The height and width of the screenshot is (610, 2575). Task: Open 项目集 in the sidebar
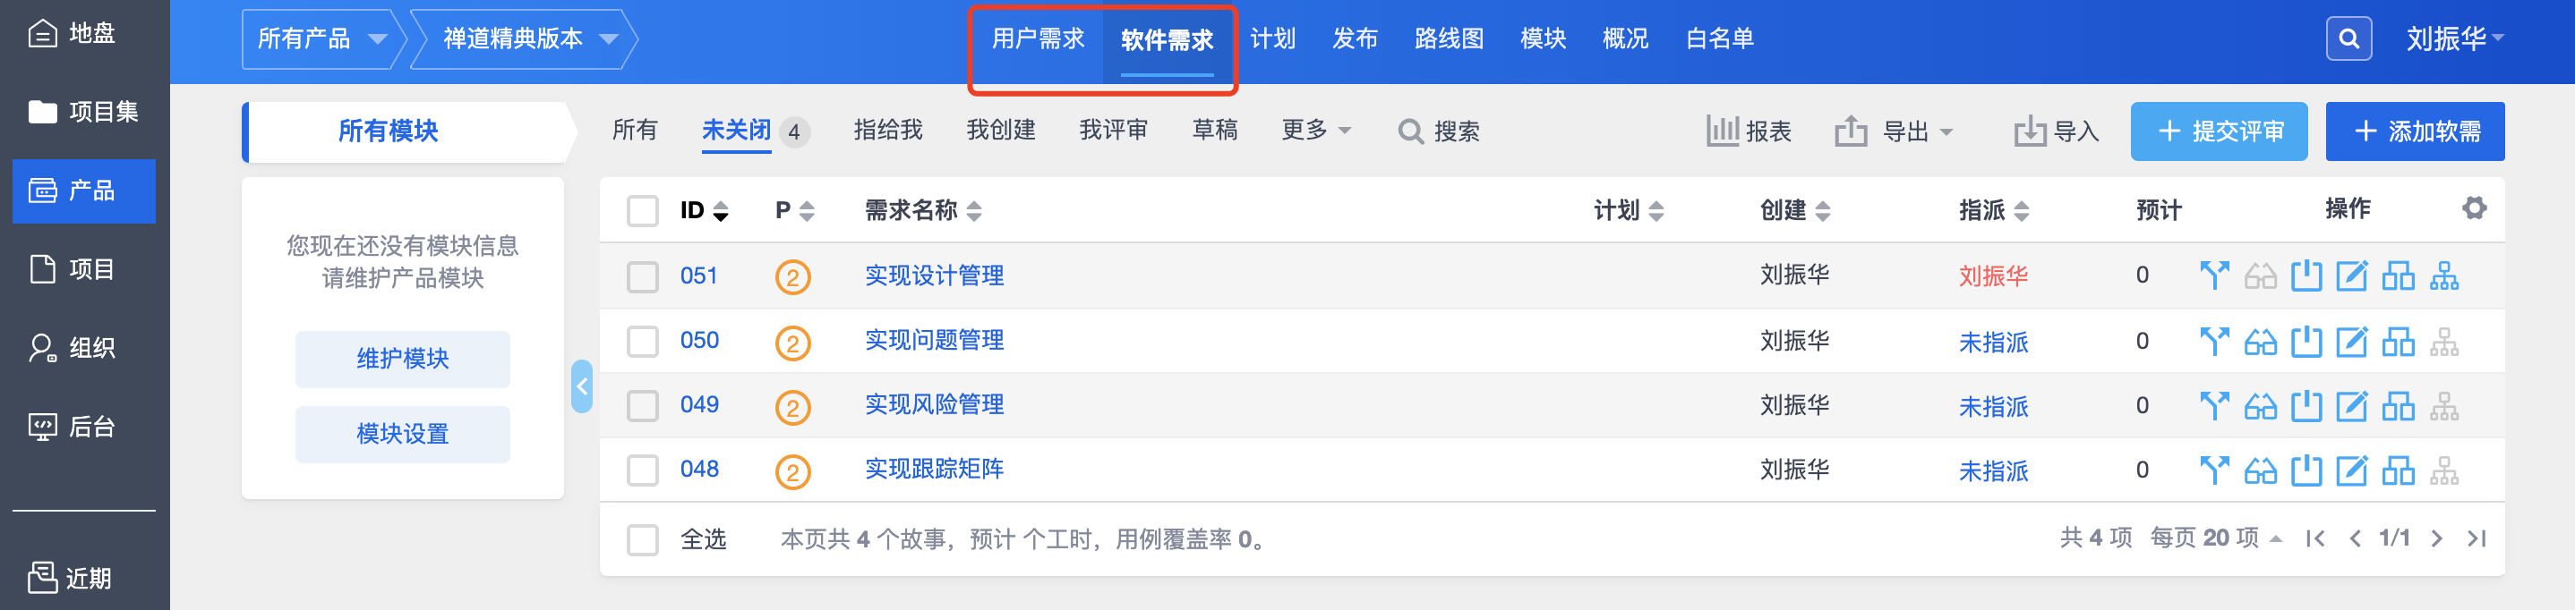pos(83,112)
